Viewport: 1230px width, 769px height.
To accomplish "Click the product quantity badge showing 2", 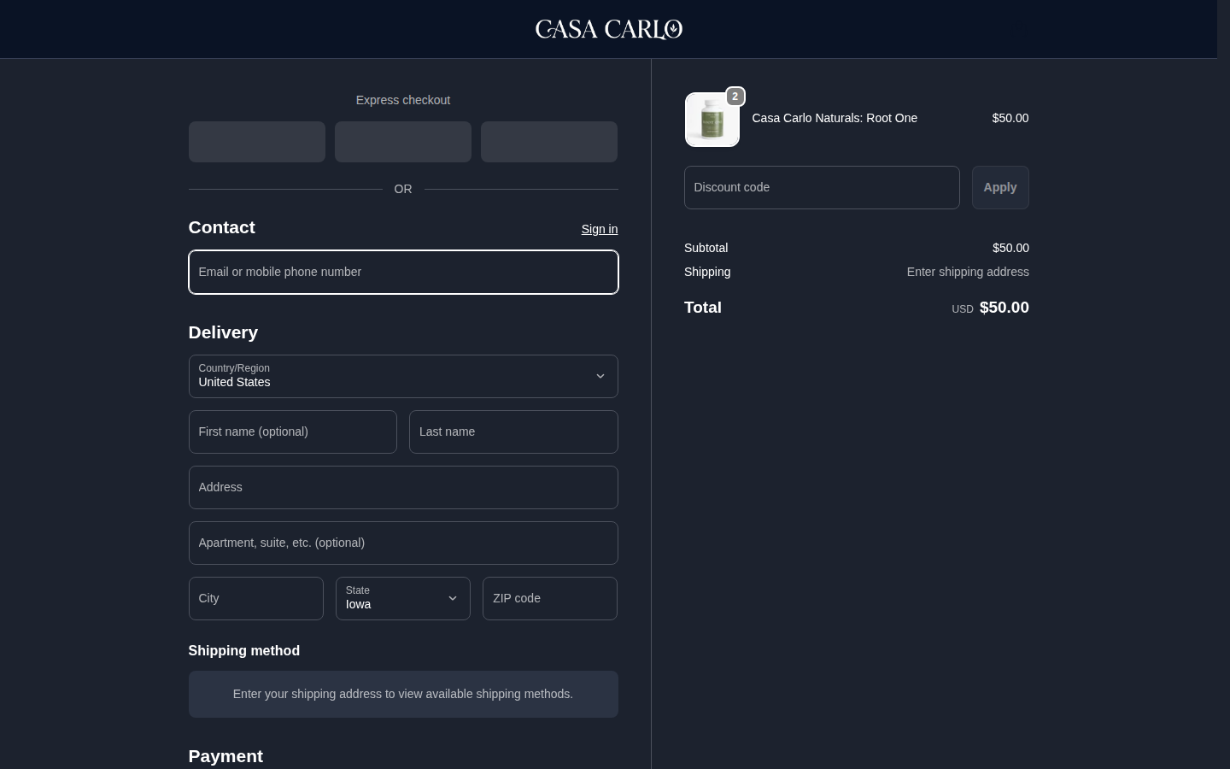I will pos(735,97).
